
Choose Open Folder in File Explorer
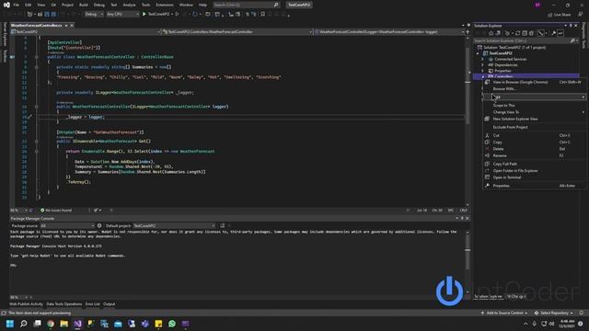point(535,171)
